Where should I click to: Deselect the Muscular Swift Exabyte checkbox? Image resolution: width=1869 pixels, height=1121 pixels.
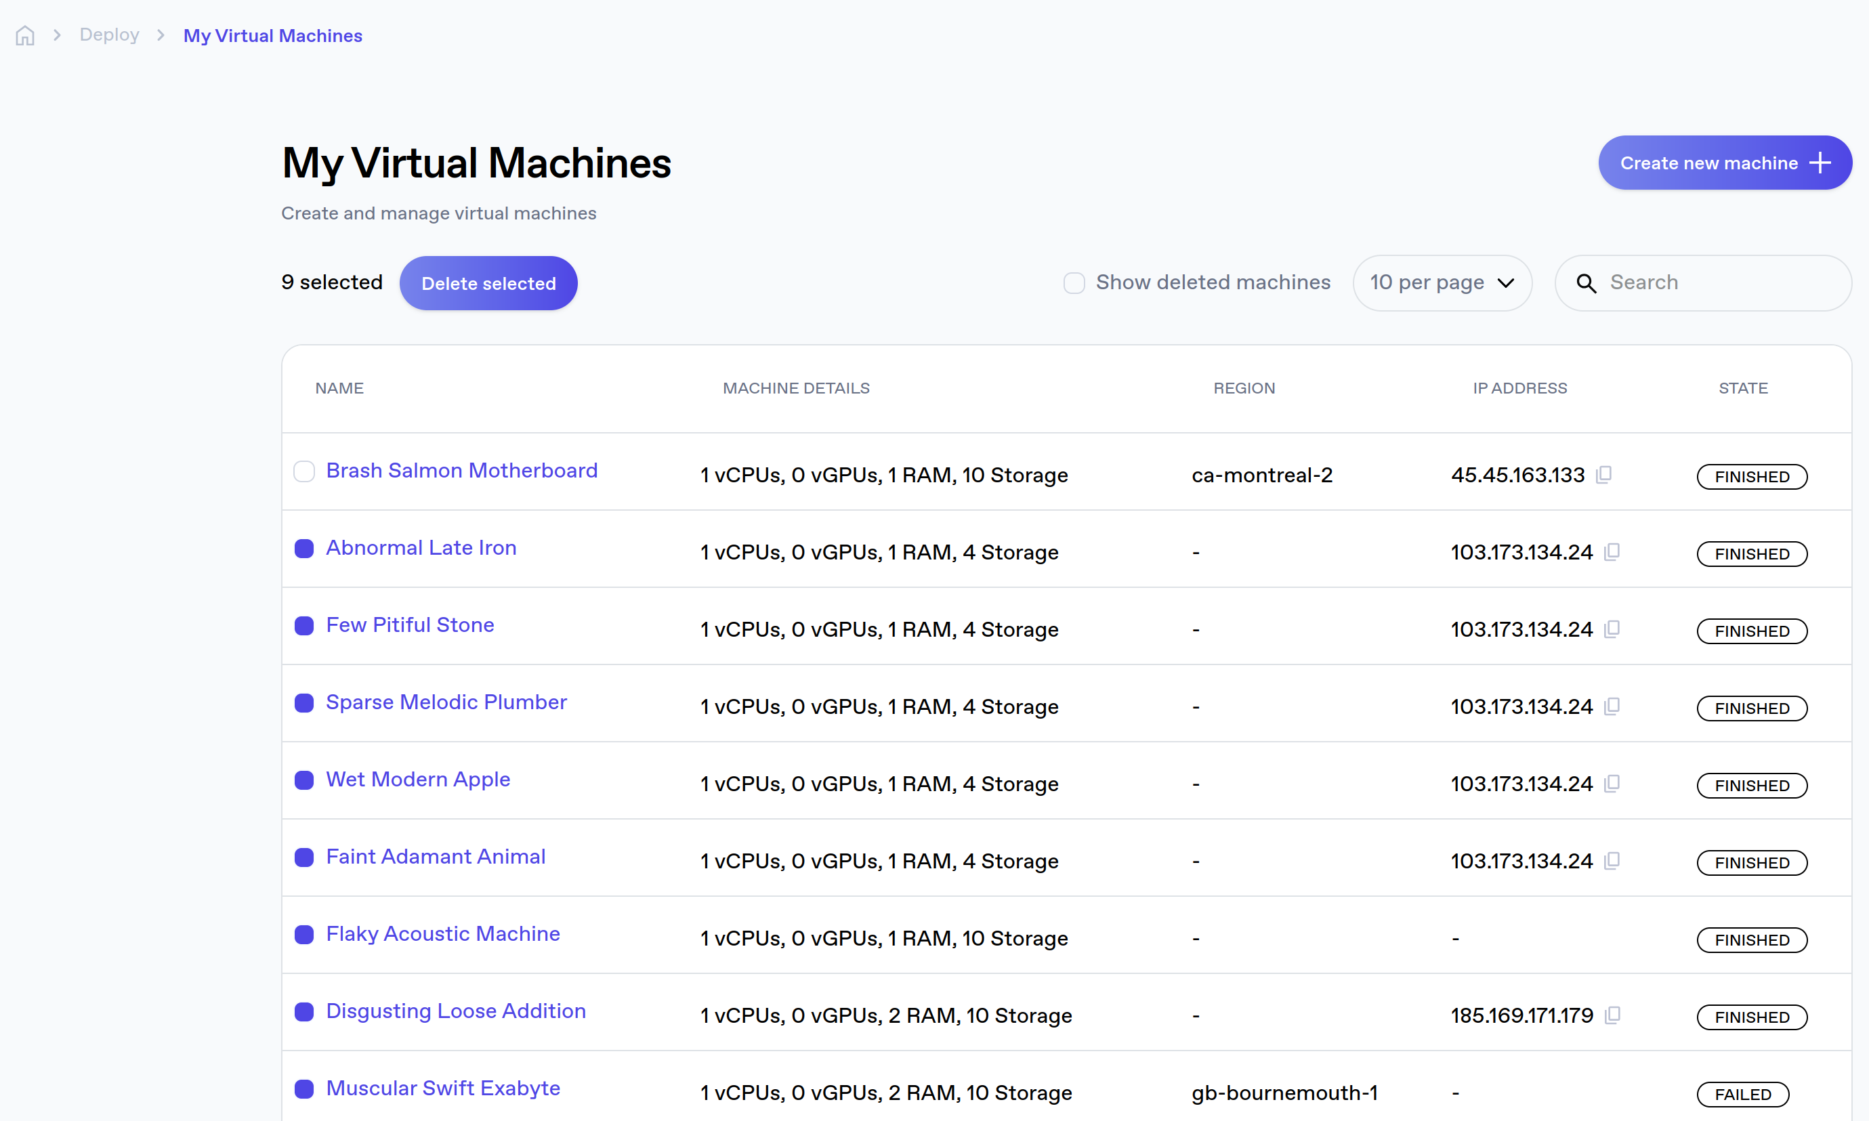[x=304, y=1088]
